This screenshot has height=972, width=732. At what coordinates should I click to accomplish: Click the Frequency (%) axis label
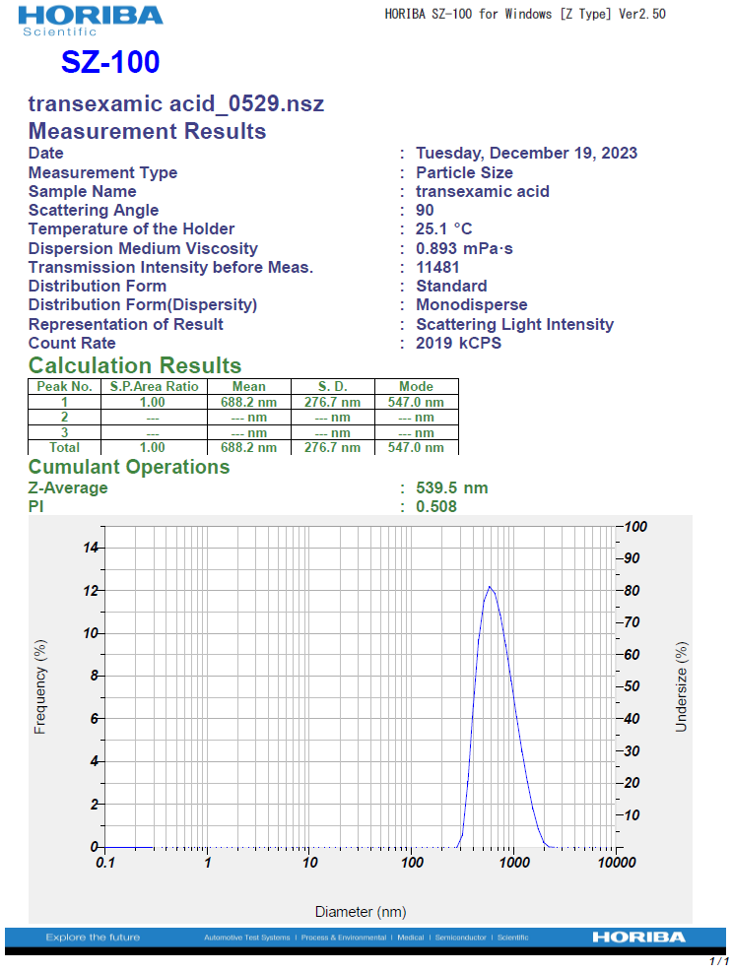tap(40, 686)
